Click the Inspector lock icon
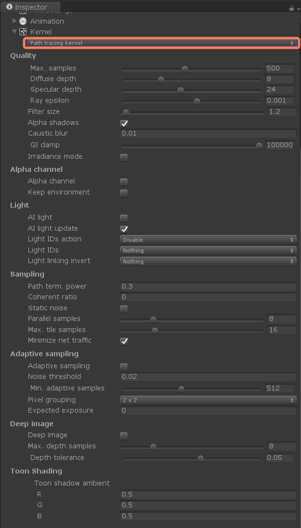The height and width of the screenshot is (528, 301). click(291, 8)
